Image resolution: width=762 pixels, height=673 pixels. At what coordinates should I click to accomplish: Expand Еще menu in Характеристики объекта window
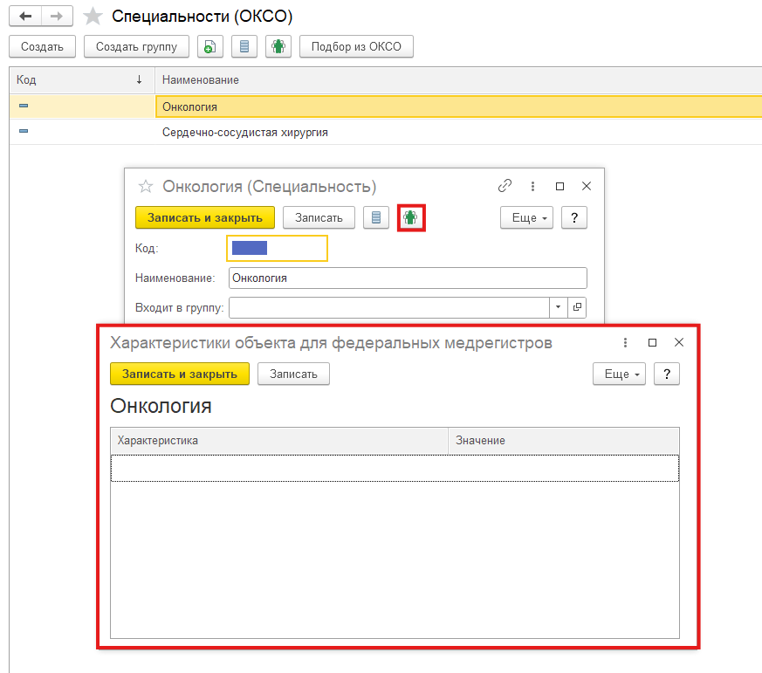[x=619, y=374]
